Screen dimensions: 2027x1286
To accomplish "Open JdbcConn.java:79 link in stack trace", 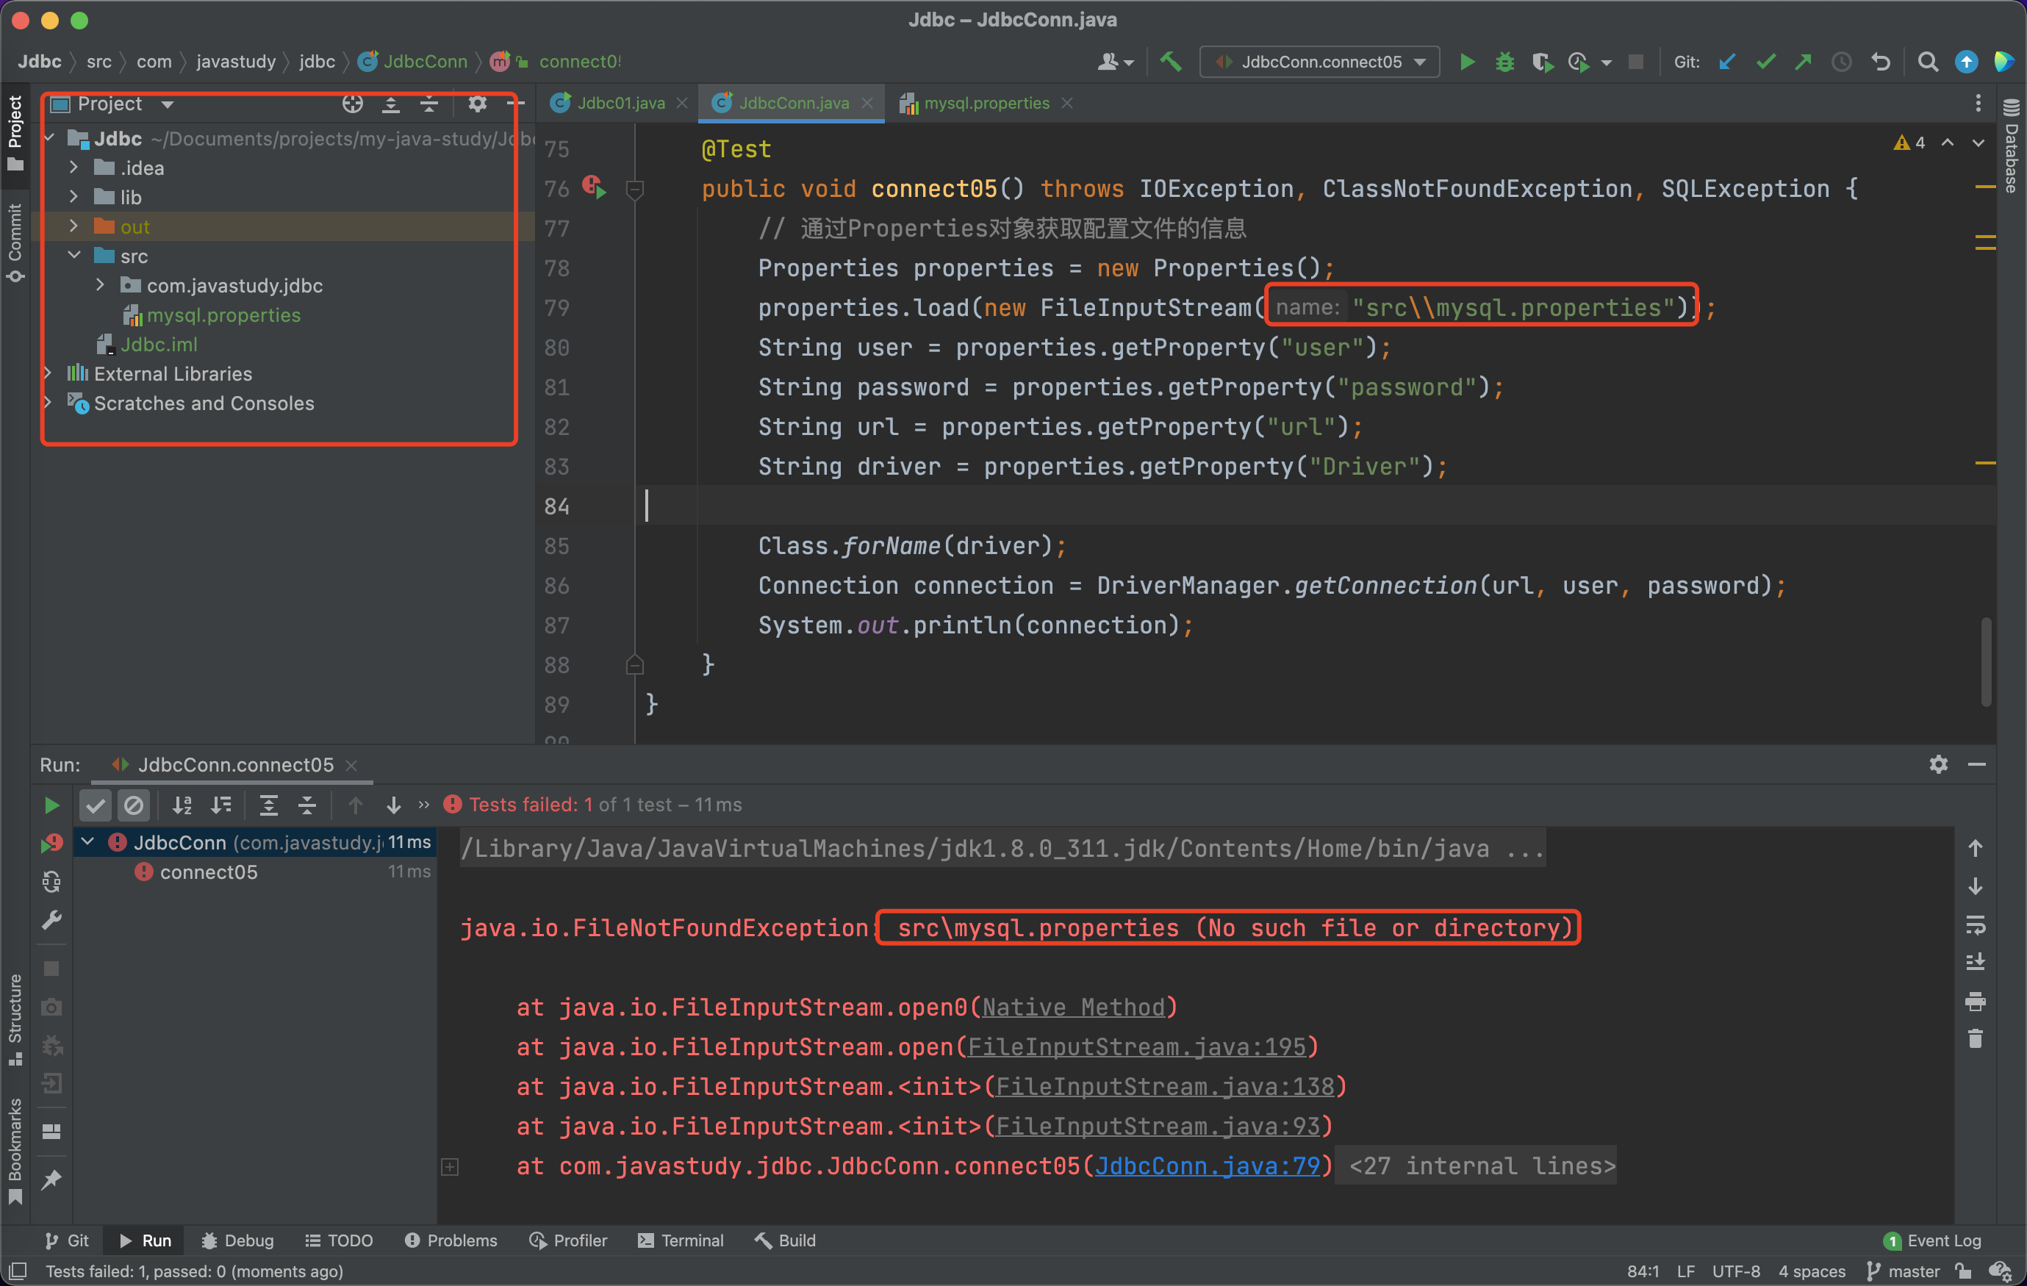I will (1207, 1166).
